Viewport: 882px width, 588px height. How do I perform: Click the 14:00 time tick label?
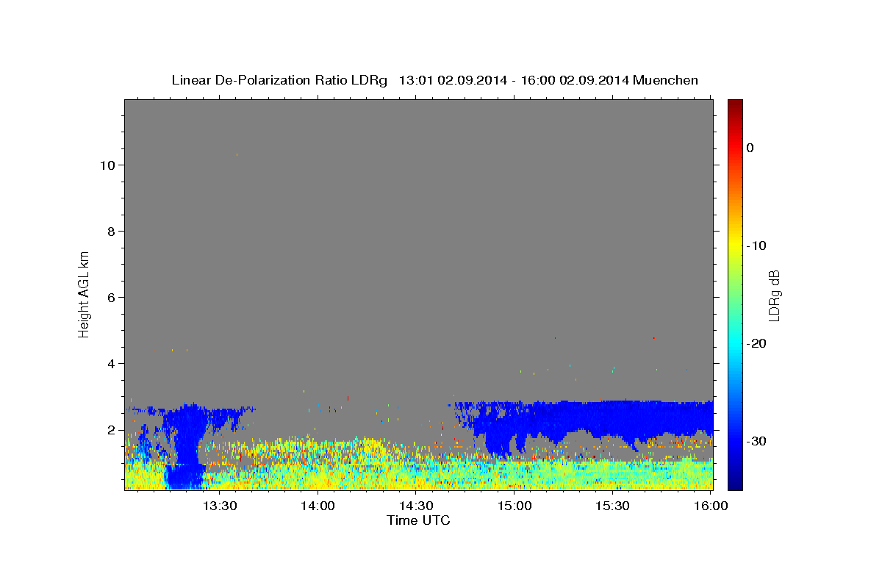click(x=318, y=506)
